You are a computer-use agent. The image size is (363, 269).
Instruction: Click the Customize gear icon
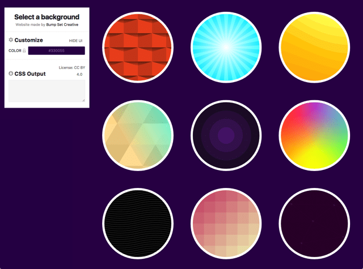pyautogui.click(x=11, y=40)
